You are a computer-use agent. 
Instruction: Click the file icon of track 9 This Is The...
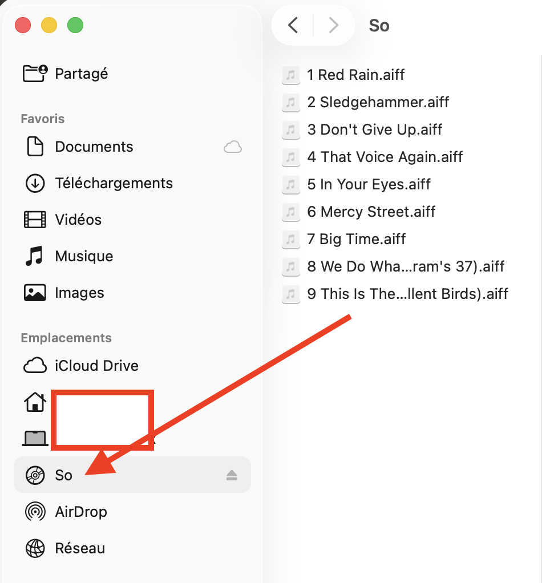[x=291, y=294]
